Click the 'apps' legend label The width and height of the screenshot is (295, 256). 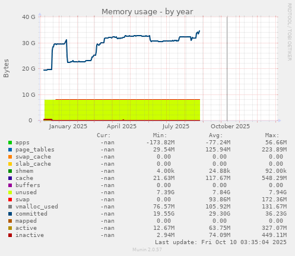[23, 143]
